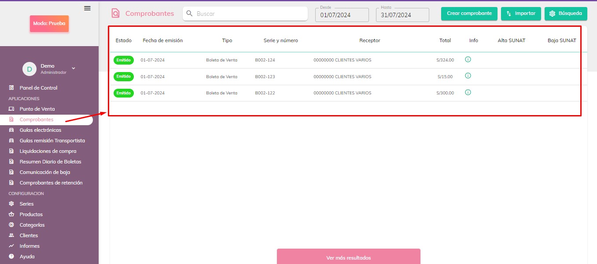
Task: Click the Importar button
Action: (521, 14)
